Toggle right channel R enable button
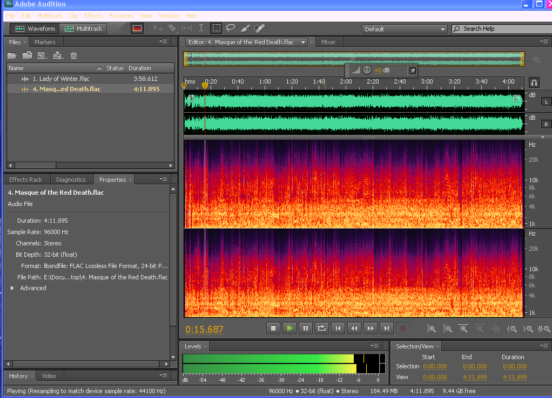Screen dimensions: 552x398 547,124
